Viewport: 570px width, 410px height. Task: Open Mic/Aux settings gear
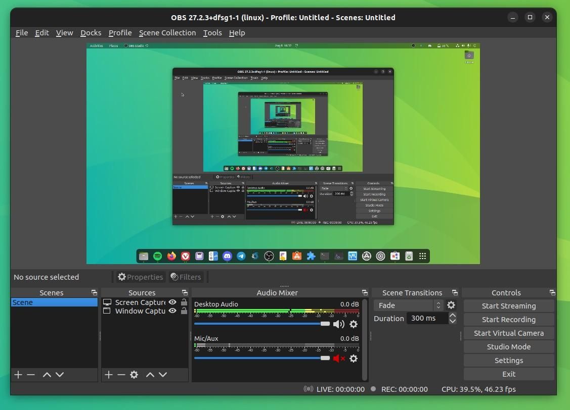pos(354,358)
